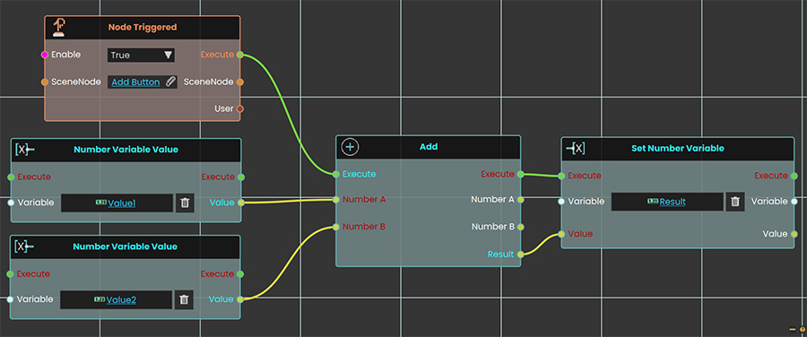Click the plus circle icon on the Add node
Image resolution: width=807 pixels, height=337 pixels.
(x=350, y=147)
